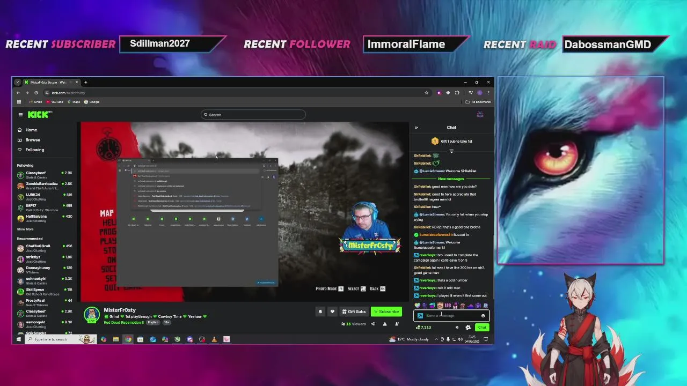Expand the gift sub leaderboard chevron

click(451, 151)
